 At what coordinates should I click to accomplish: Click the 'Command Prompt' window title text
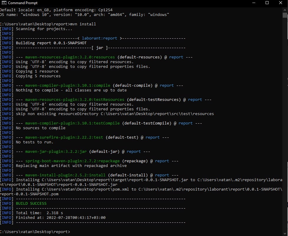(x=23, y=3)
